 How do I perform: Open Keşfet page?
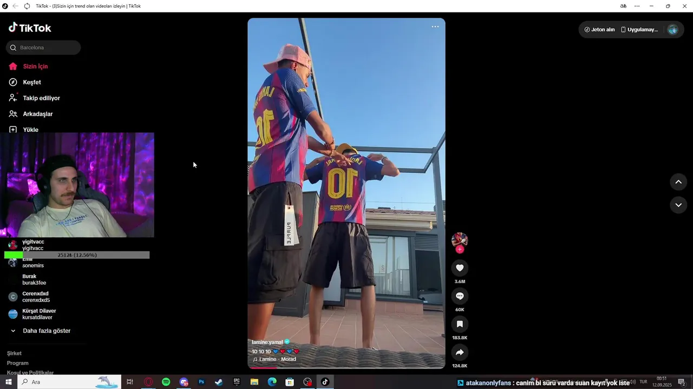[32, 82]
